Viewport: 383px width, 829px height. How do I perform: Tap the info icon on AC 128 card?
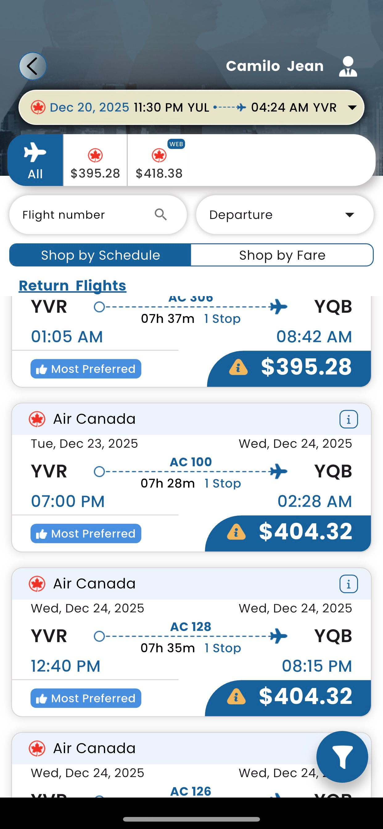(x=348, y=584)
